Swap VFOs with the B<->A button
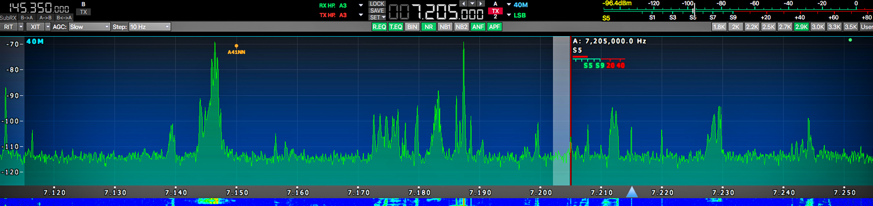The image size is (873, 206). tap(64, 18)
